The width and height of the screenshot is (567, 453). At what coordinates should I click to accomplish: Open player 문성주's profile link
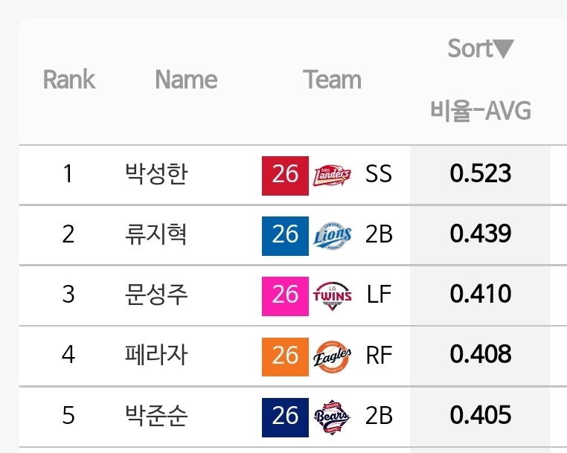[156, 295]
